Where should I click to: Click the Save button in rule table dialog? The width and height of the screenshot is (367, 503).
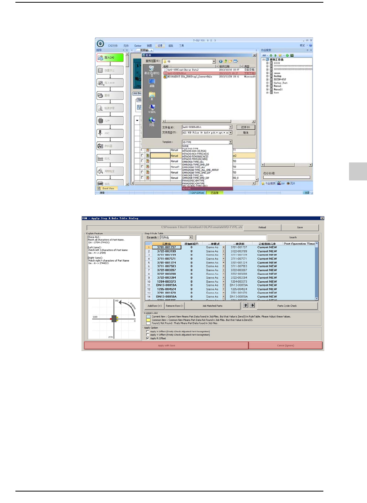tap(300, 227)
